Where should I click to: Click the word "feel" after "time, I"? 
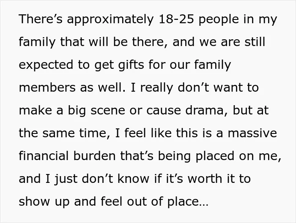click(135, 133)
